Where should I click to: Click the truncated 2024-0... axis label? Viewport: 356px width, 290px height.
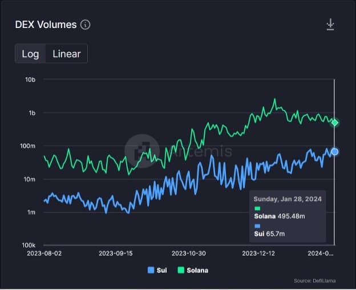321,253
